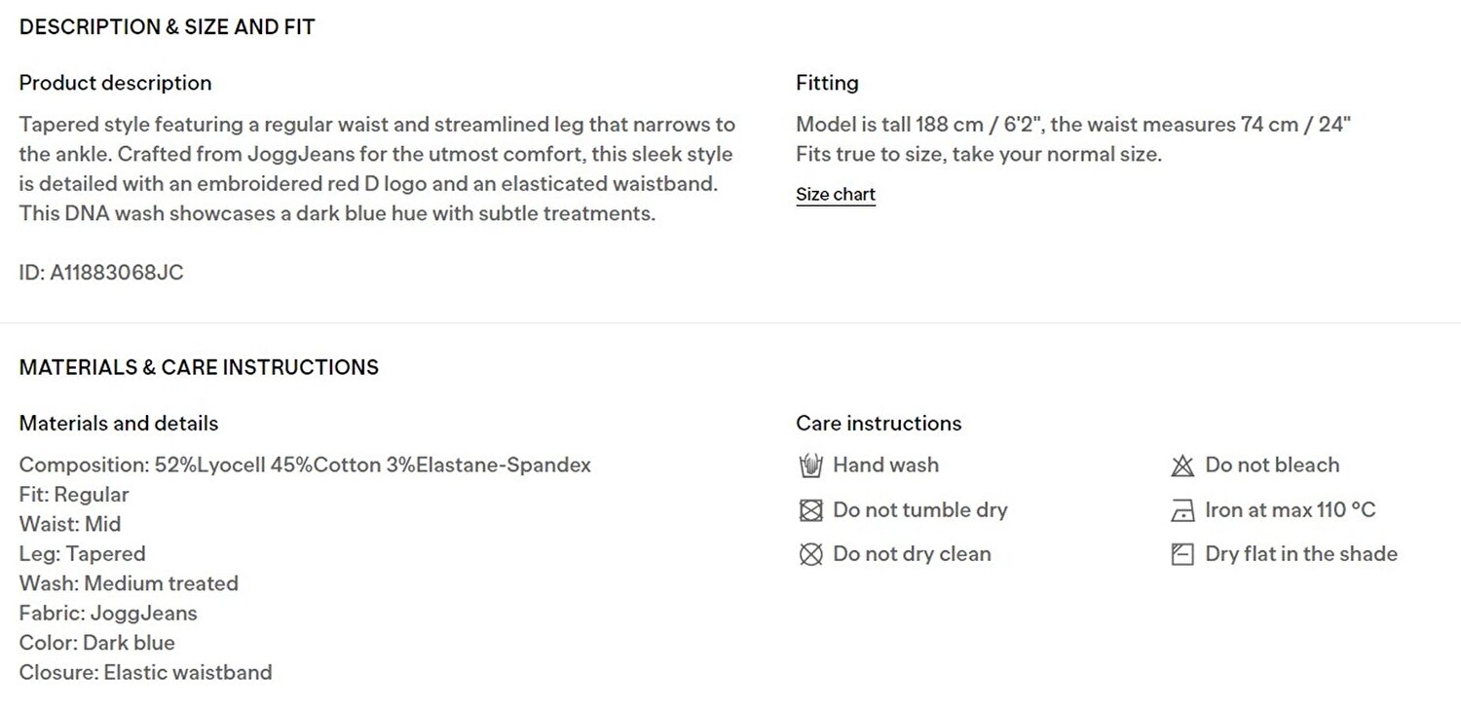This screenshot has width=1461, height=709.
Task: Click the Do not tumble dry icon
Action: [x=810, y=510]
